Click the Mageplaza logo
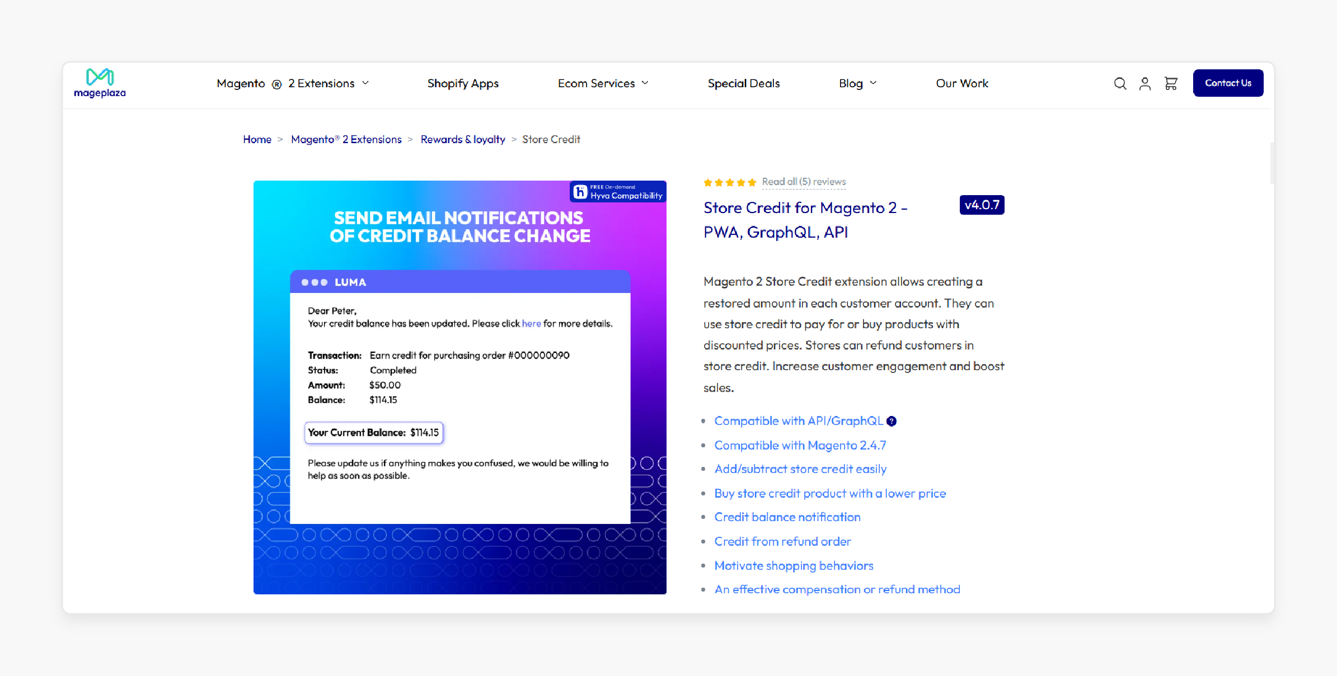1337x676 pixels. (x=100, y=83)
